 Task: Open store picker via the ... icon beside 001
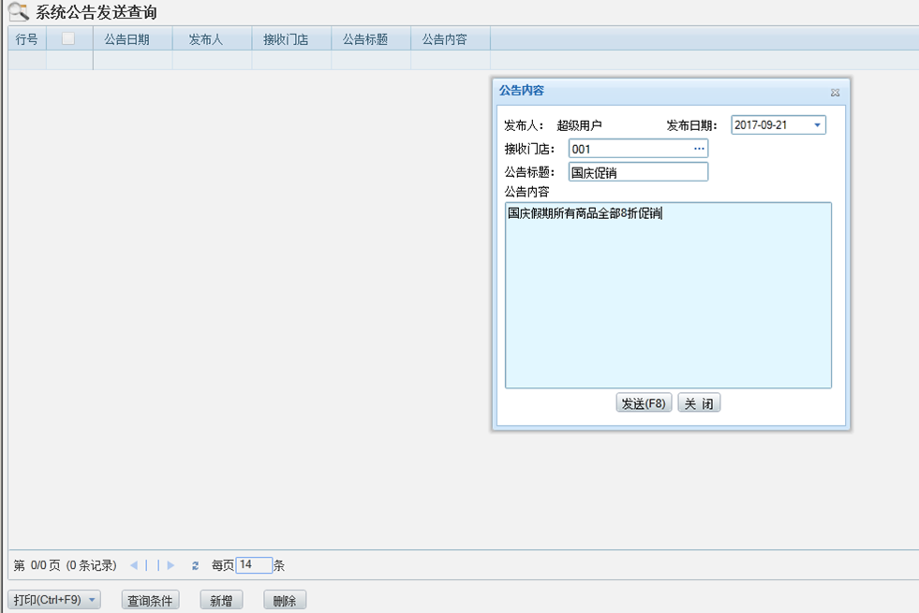699,148
